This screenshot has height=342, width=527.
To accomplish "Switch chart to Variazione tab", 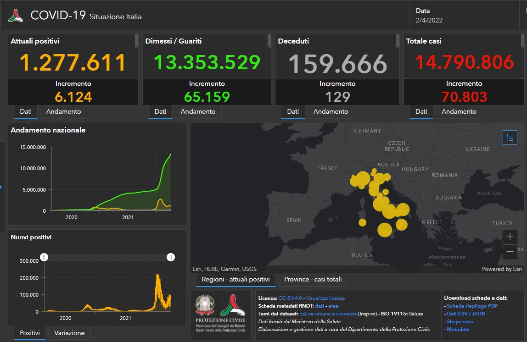I will (x=69, y=333).
